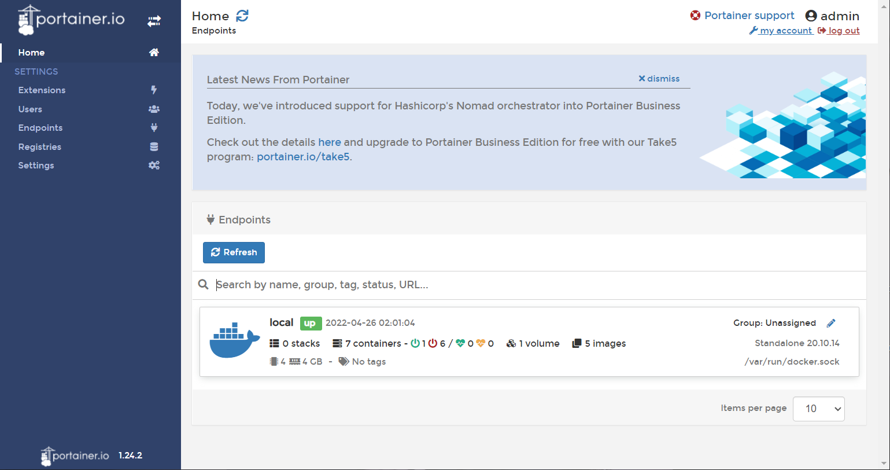Click the sidebar toggle arrows icon
The height and width of the screenshot is (470, 890).
154,21
